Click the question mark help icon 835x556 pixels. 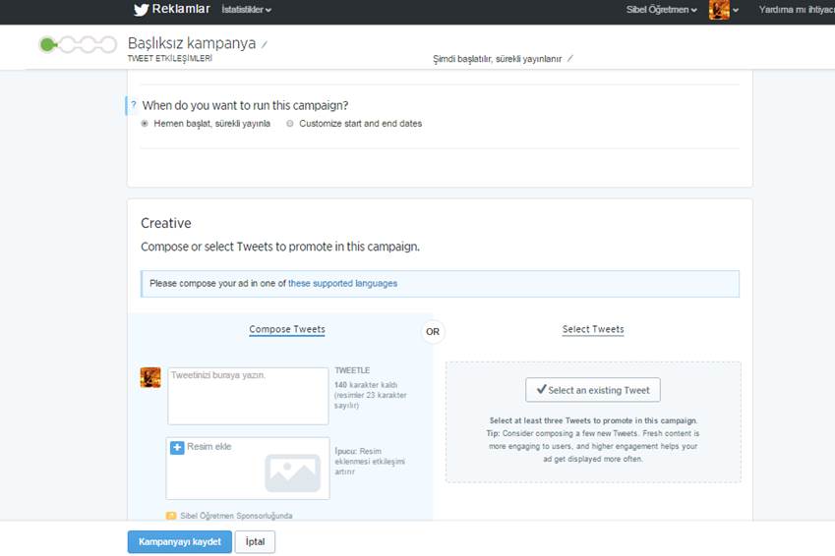[134, 105]
